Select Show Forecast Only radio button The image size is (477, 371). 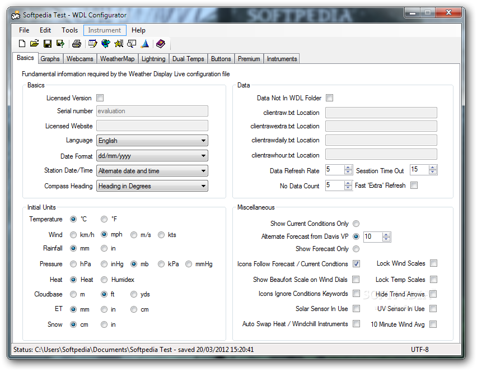[x=356, y=249]
